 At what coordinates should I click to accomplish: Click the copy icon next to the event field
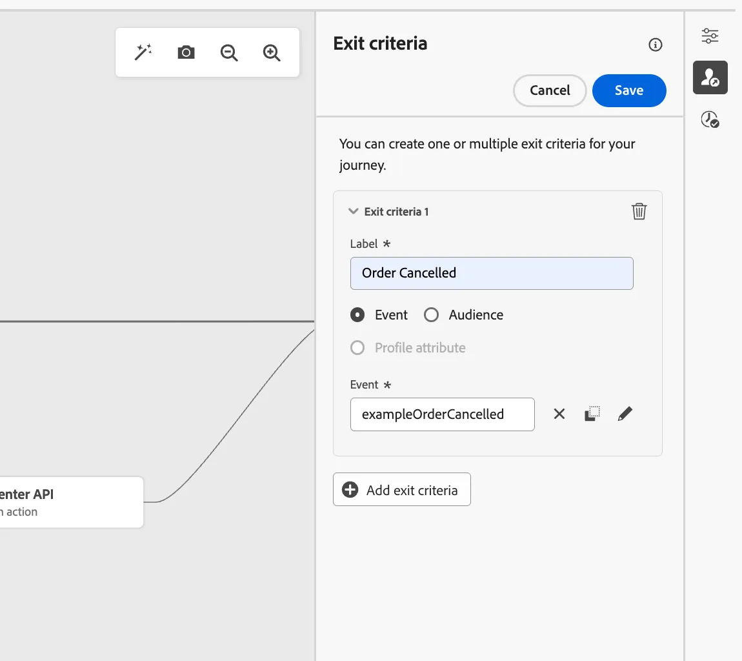(592, 414)
